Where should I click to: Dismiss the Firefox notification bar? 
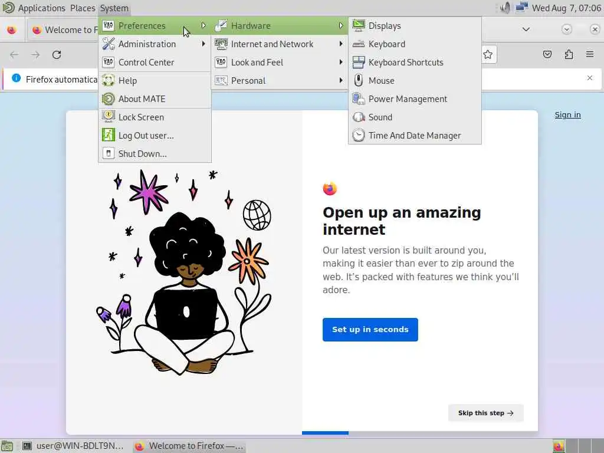590,78
